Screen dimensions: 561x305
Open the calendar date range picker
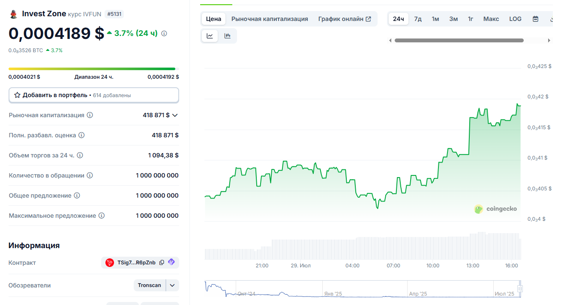535,19
